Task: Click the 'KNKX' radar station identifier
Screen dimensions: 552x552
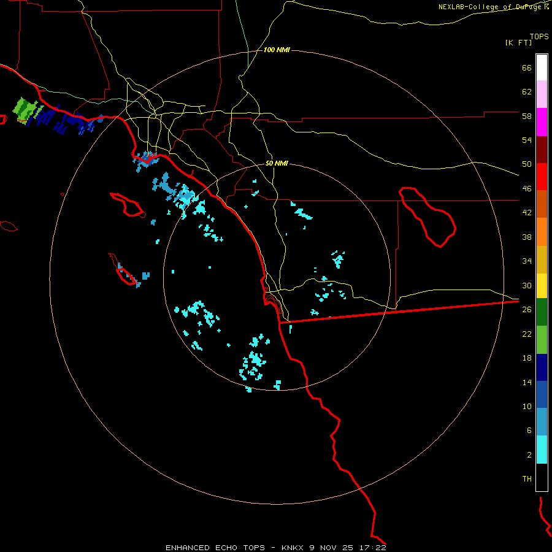Action: click(x=293, y=548)
